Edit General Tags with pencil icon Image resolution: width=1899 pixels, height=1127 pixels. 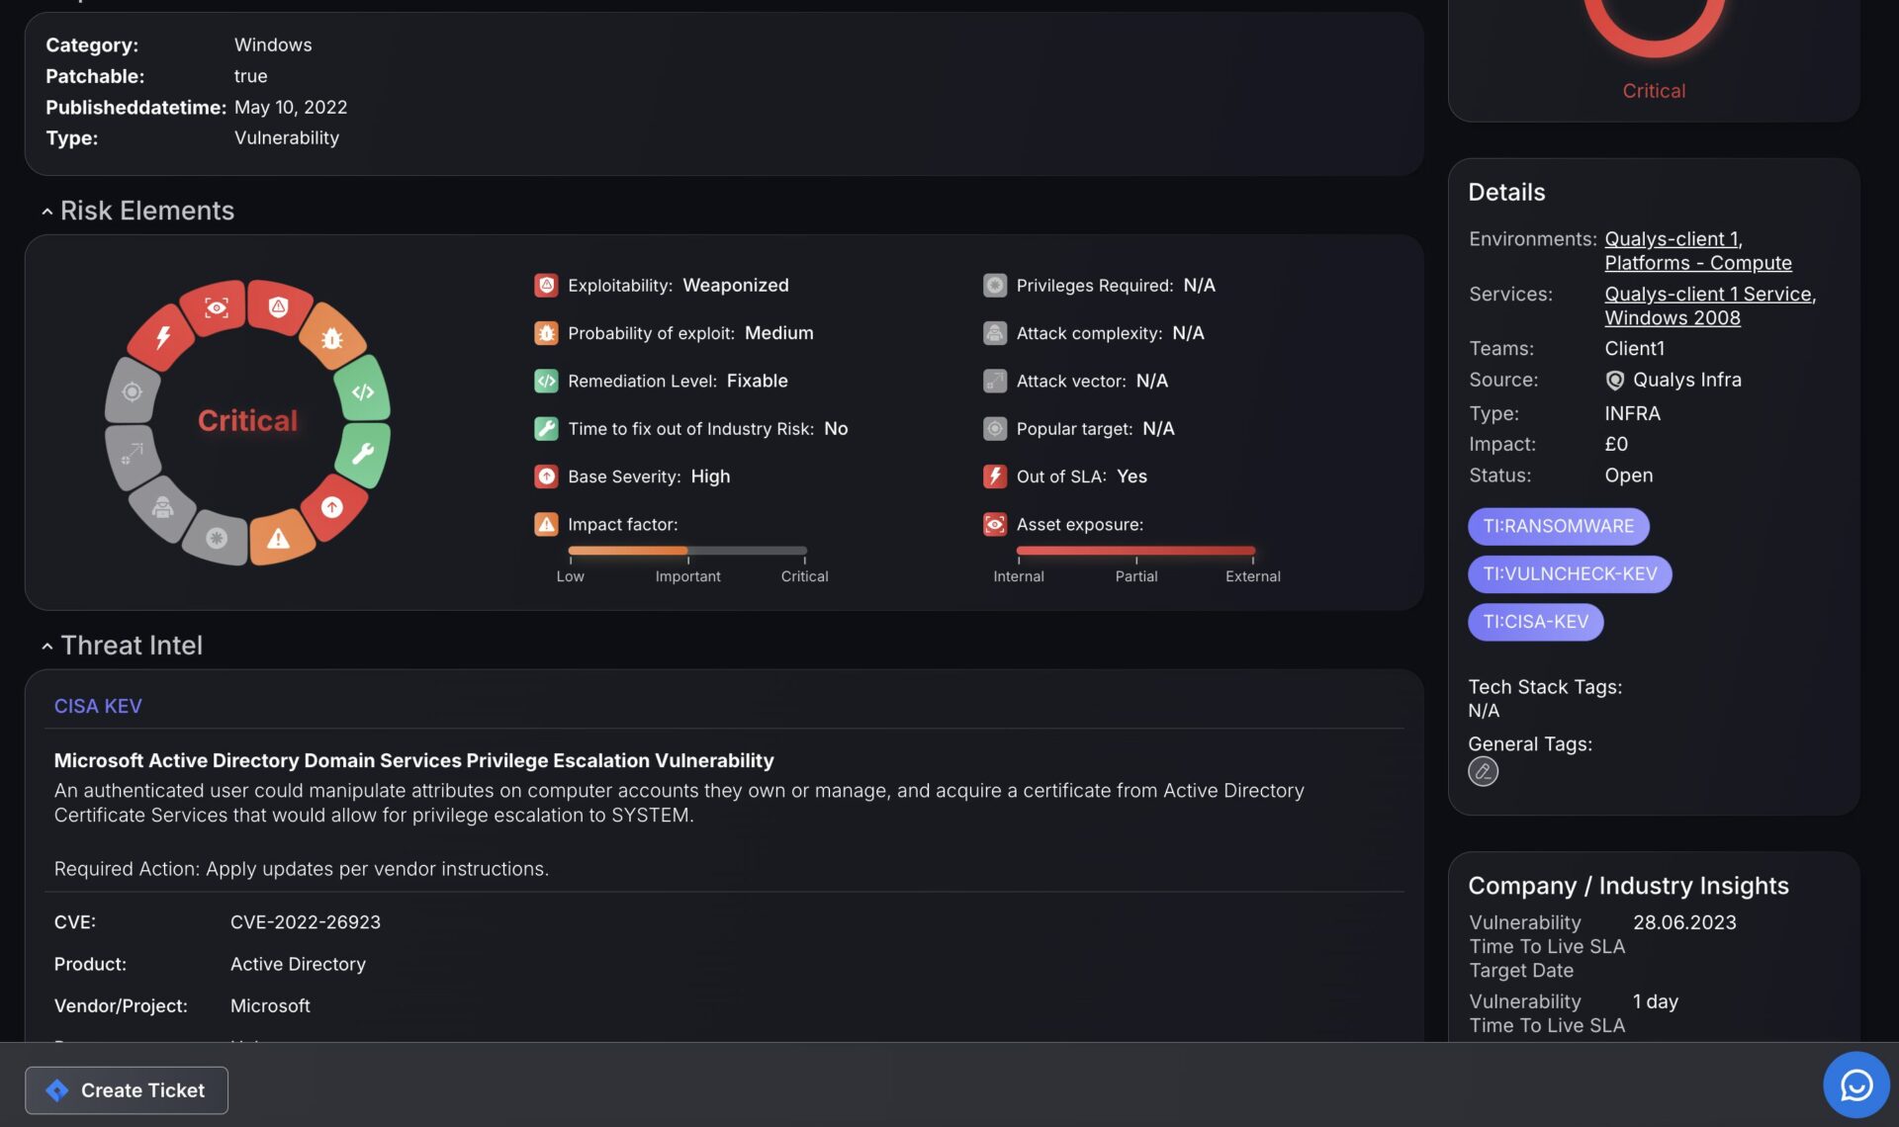(x=1483, y=771)
